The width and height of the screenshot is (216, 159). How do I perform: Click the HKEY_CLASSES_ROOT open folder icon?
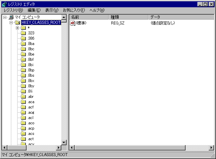pos(17,22)
